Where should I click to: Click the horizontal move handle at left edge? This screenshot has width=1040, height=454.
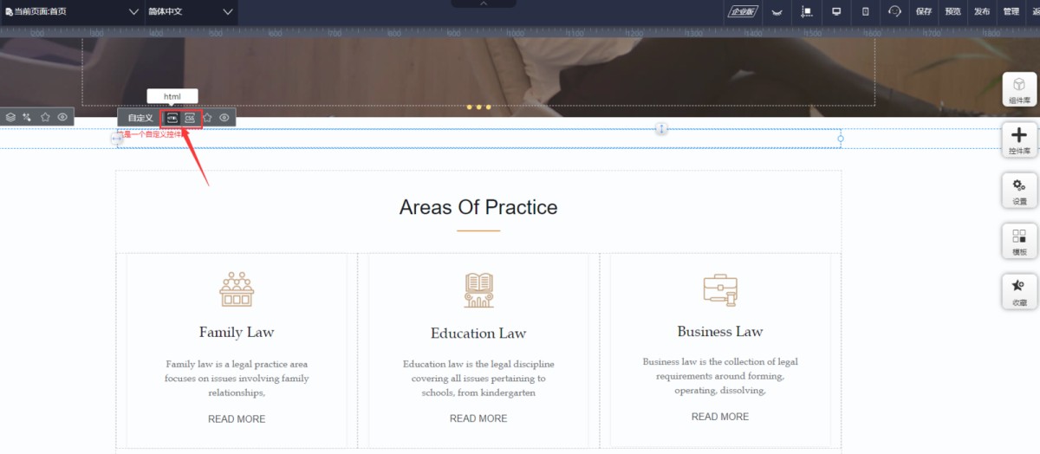pos(117,139)
